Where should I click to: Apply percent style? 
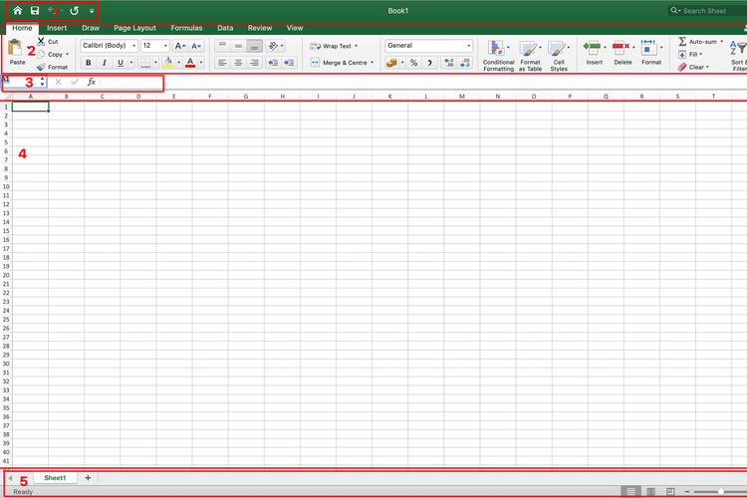[x=413, y=63]
